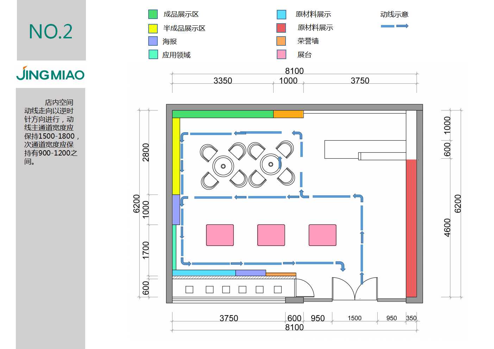Select the middle pink display table
Image resolution: width=494 pixels, height=349 pixels.
pyautogui.click(x=271, y=235)
